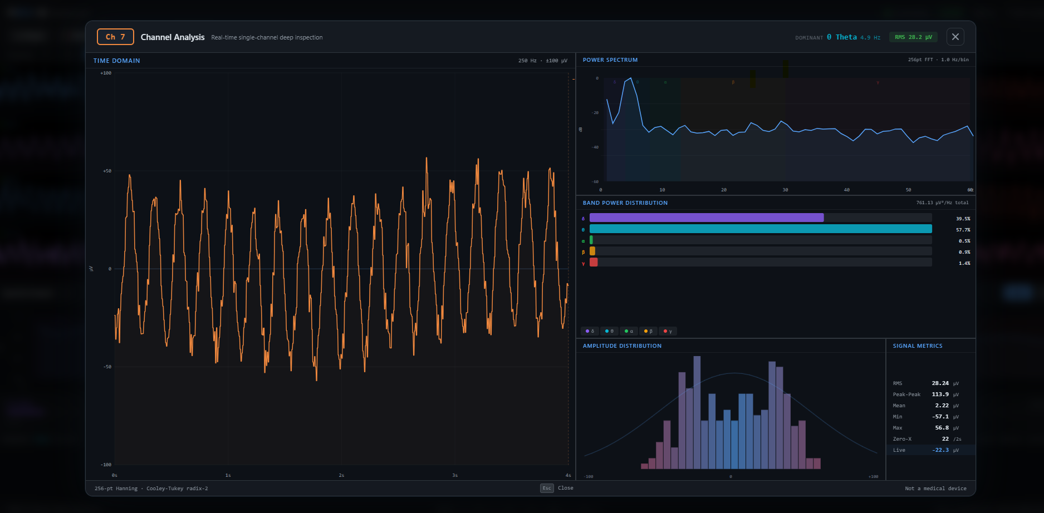The image size is (1044, 513).
Task: Click the theta peak on the power spectrum
Action: tap(630, 79)
